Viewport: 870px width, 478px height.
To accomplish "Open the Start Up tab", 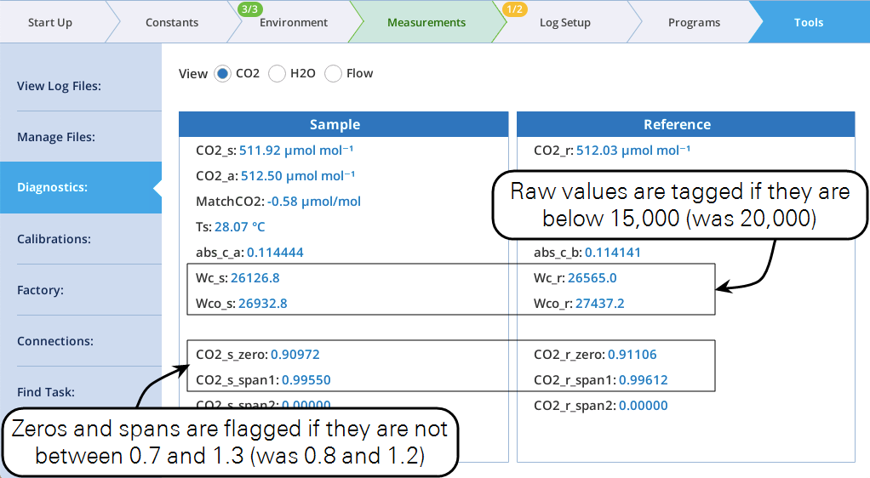I will [x=50, y=23].
